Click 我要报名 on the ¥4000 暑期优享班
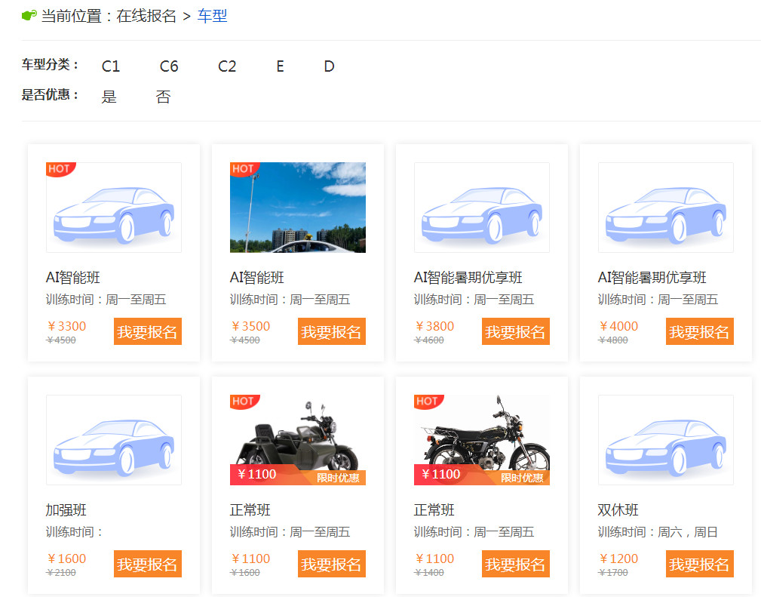The image size is (761, 597). pos(699,331)
